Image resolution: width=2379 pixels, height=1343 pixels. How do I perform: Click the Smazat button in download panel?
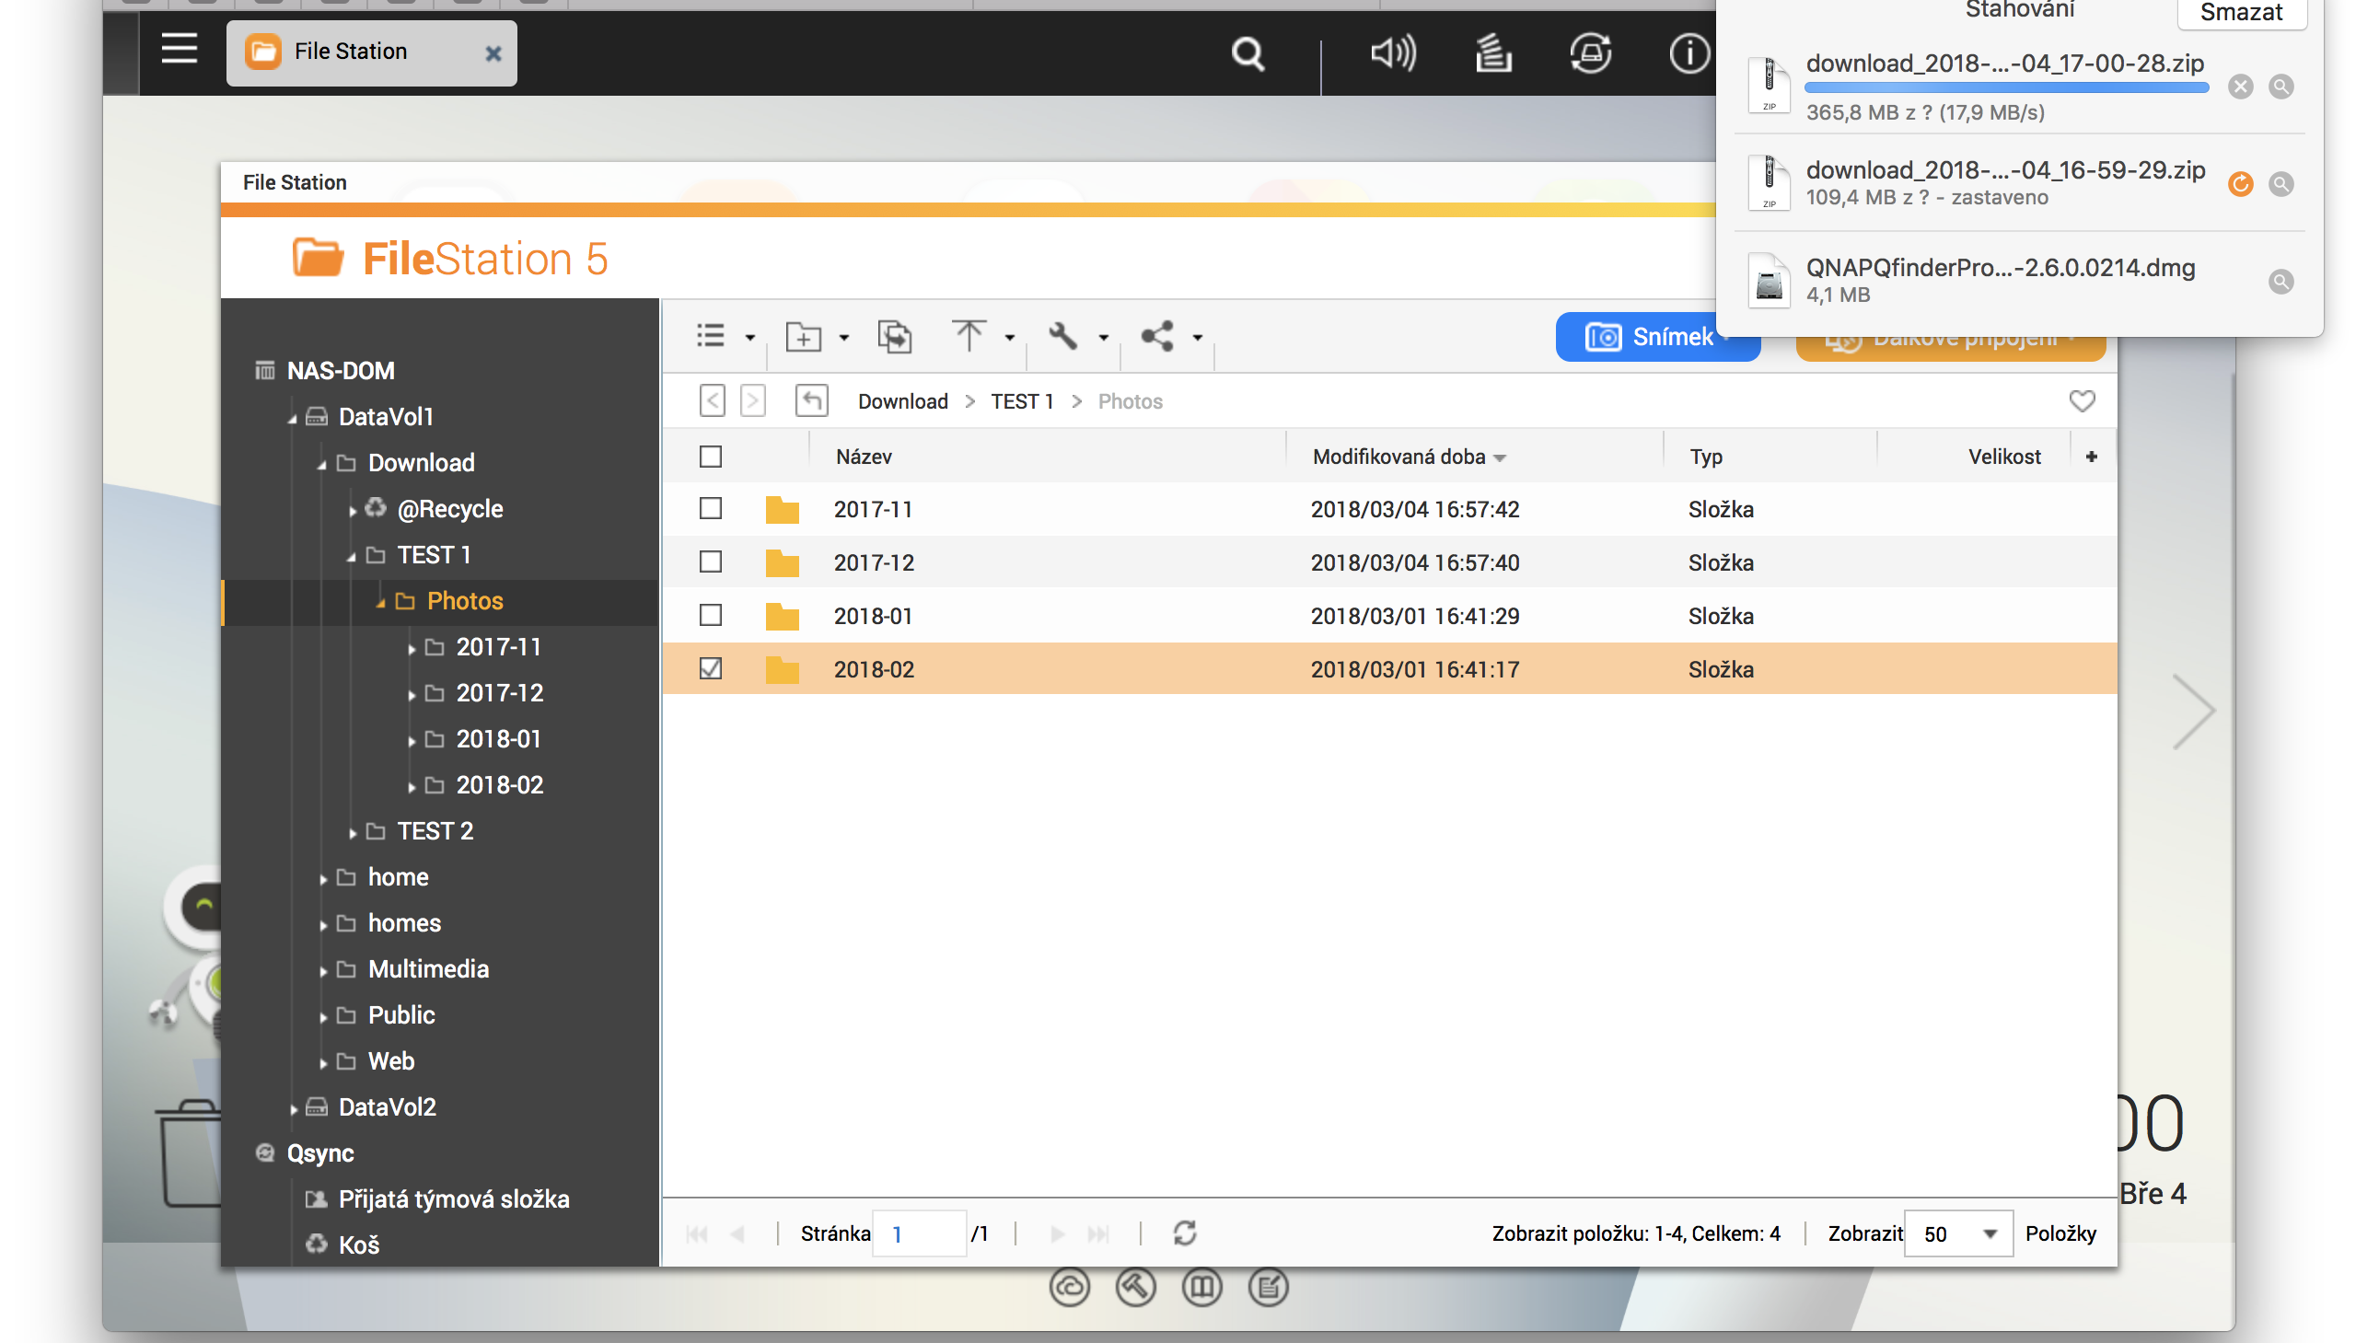tap(2243, 12)
